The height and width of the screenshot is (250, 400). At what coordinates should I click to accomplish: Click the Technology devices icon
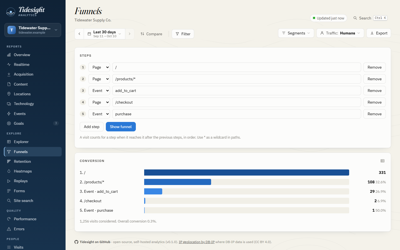click(9, 104)
